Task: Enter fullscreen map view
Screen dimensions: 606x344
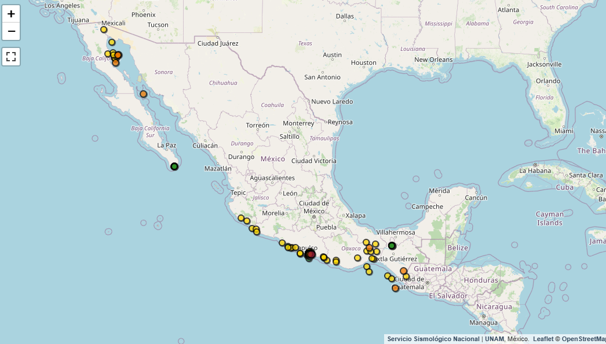Action: point(11,57)
